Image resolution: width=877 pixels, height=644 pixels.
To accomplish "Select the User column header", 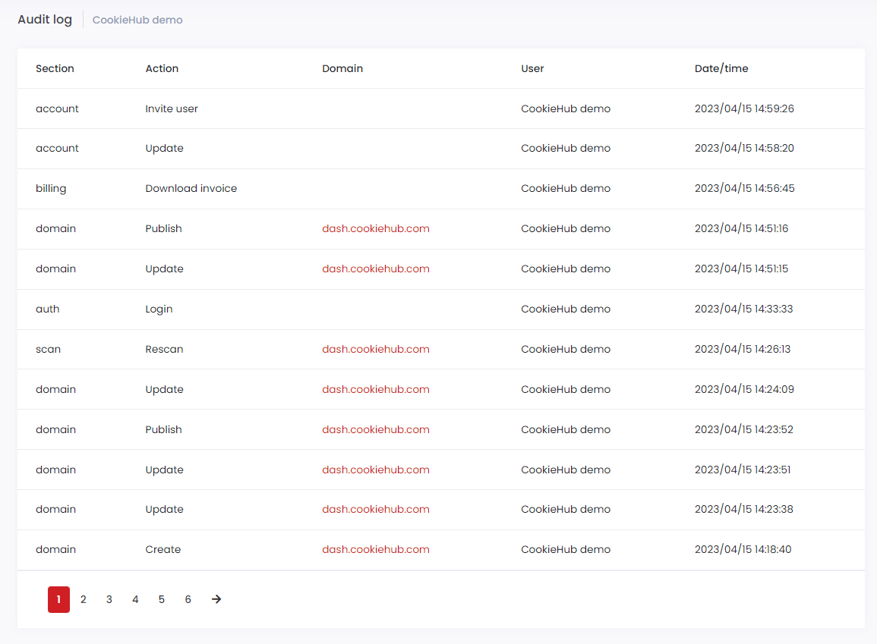I will [532, 68].
